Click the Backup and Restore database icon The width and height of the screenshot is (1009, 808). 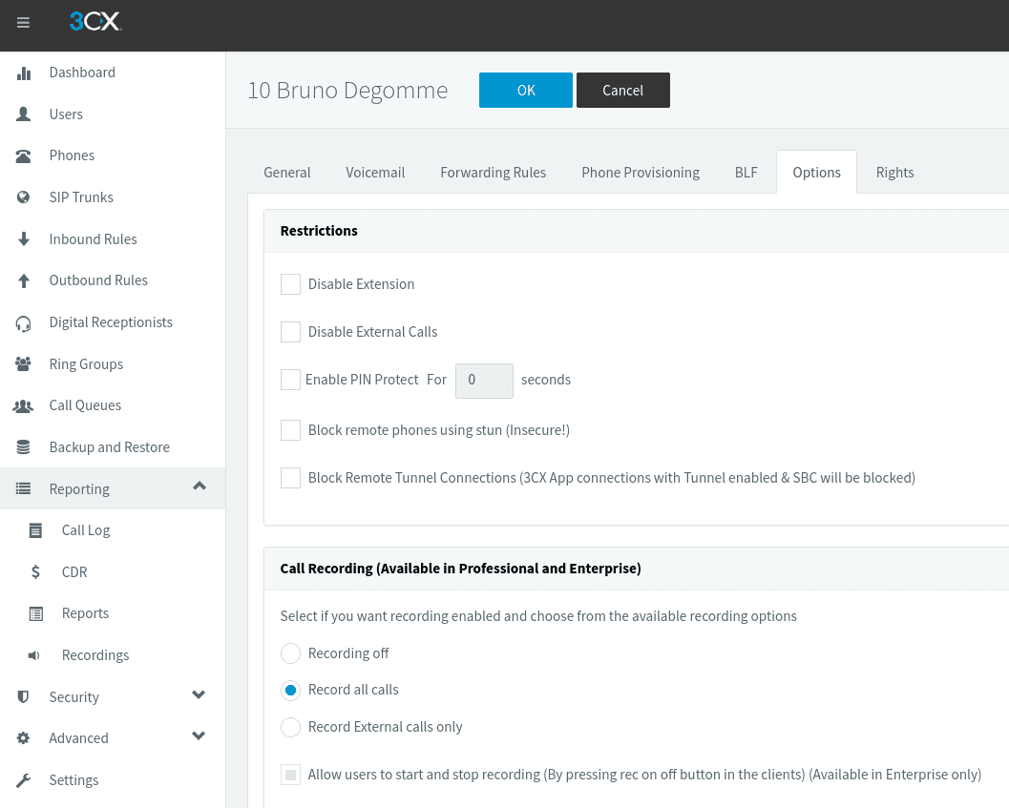click(24, 447)
